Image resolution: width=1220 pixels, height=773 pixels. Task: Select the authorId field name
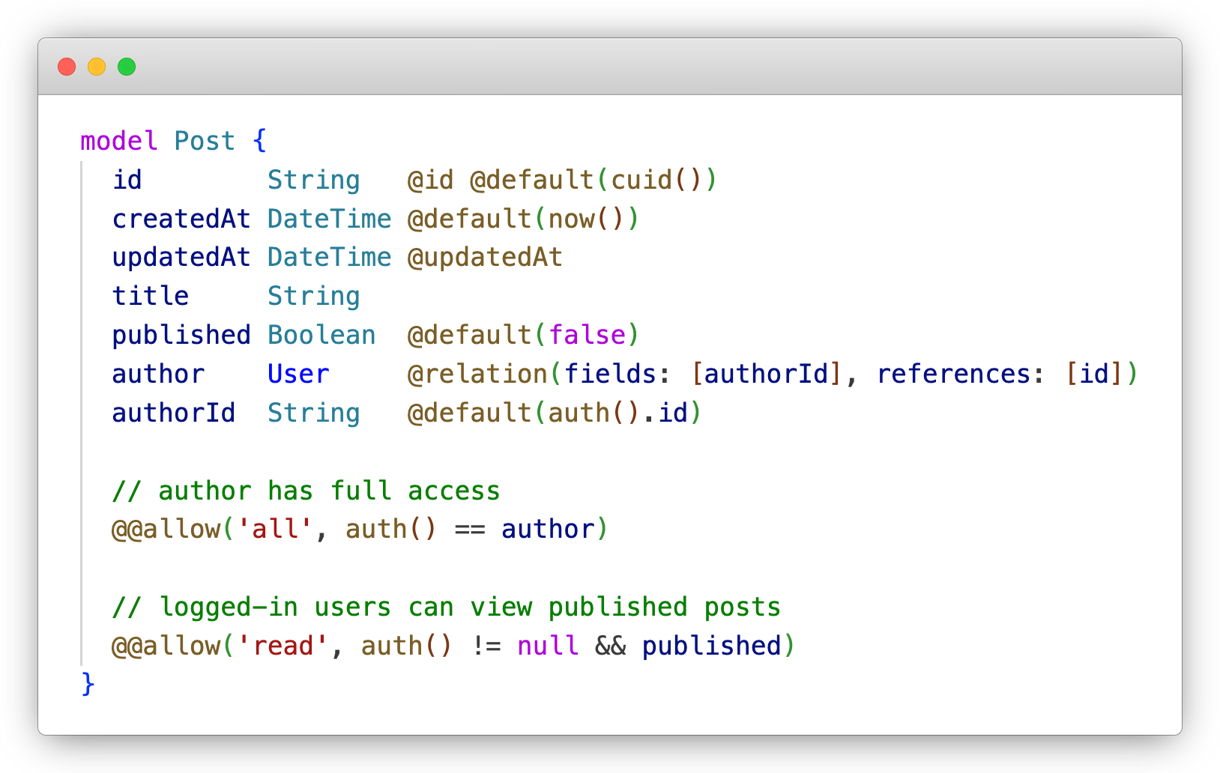pos(173,412)
